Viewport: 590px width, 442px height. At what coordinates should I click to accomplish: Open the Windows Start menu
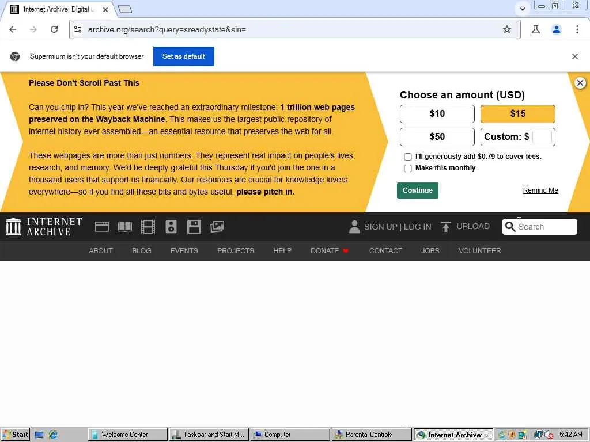[x=15, y=435]
